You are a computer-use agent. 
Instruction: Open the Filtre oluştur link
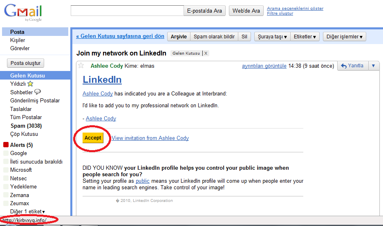[x=280, y=13]
